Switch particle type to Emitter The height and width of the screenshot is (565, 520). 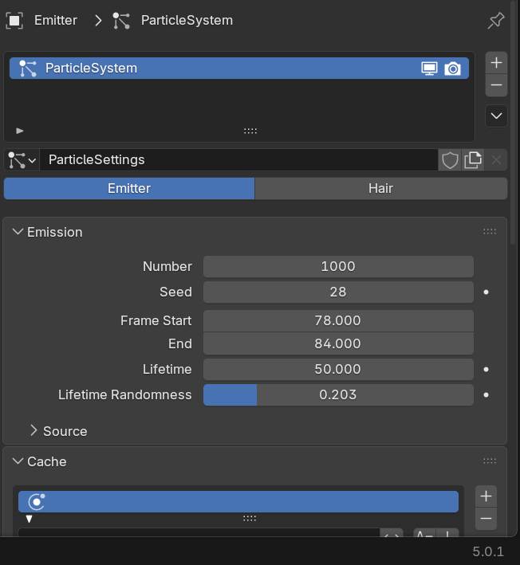(x=129, y=188)
